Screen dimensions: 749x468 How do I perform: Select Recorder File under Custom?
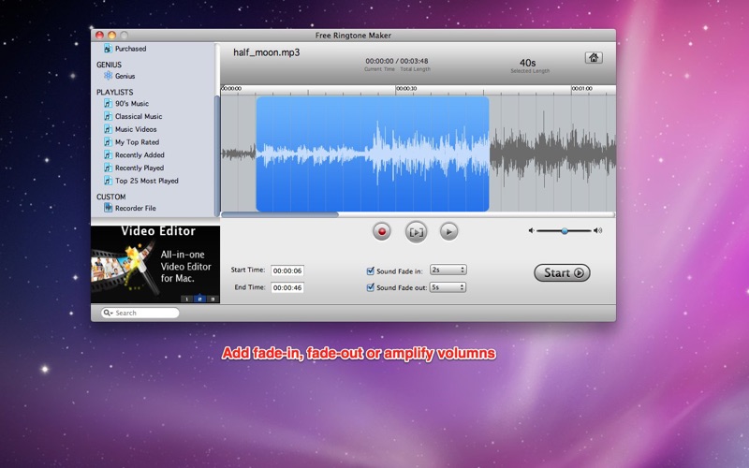(x=135, y=208)
